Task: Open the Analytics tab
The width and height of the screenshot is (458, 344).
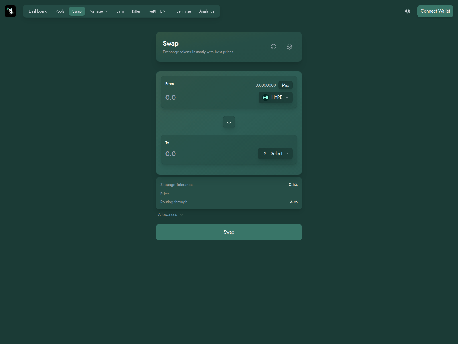Action: click(206, 11)
